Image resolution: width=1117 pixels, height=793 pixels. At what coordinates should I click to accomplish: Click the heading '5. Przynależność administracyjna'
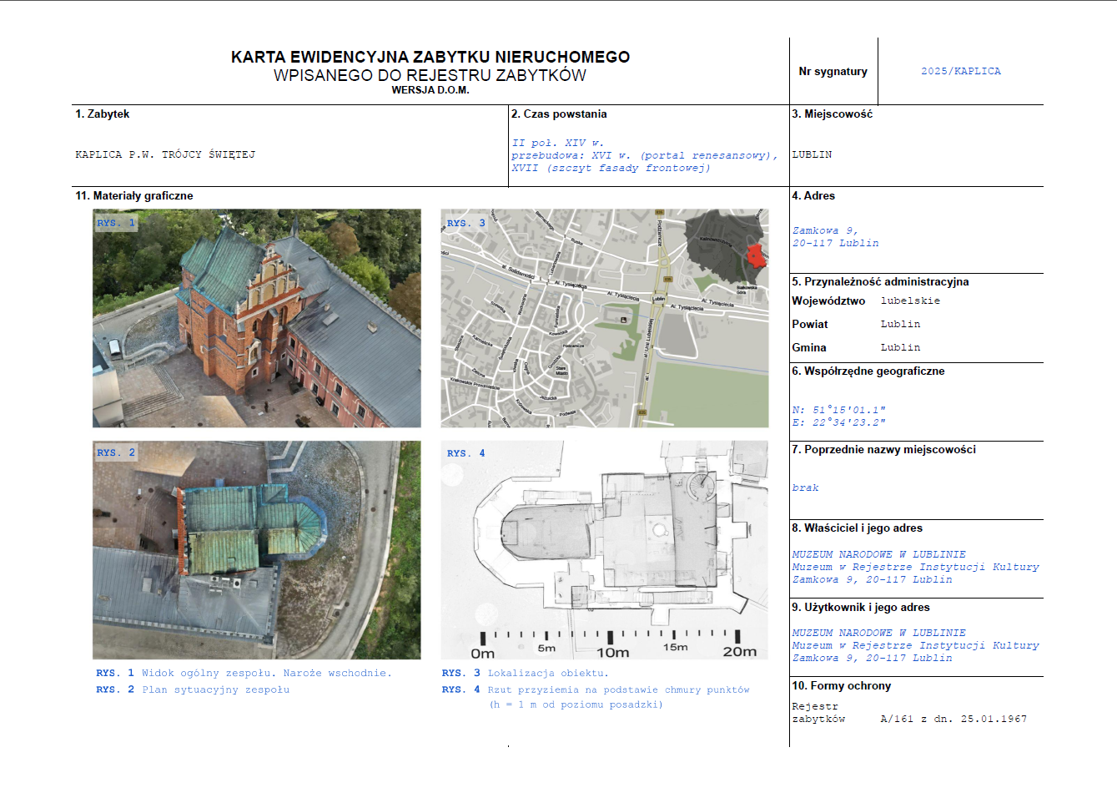[x=880, y=282]
